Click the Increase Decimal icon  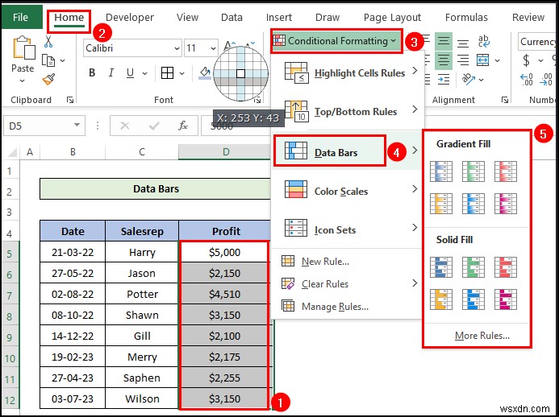tap(526, 80)
